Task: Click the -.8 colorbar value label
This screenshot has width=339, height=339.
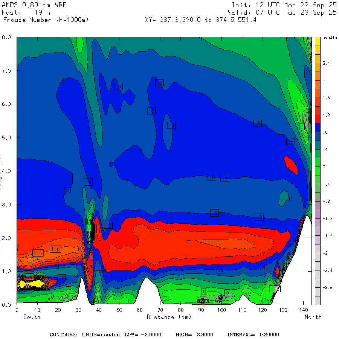Action: coord(326,201)
